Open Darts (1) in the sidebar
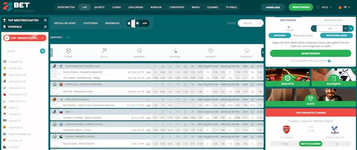357x150 pixels. pos(14,108)
